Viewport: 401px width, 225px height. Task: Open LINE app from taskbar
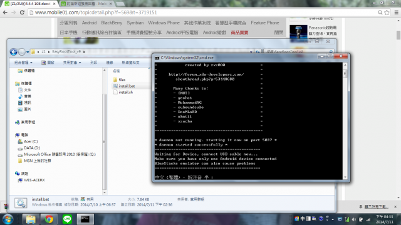[x=67, y=219]
